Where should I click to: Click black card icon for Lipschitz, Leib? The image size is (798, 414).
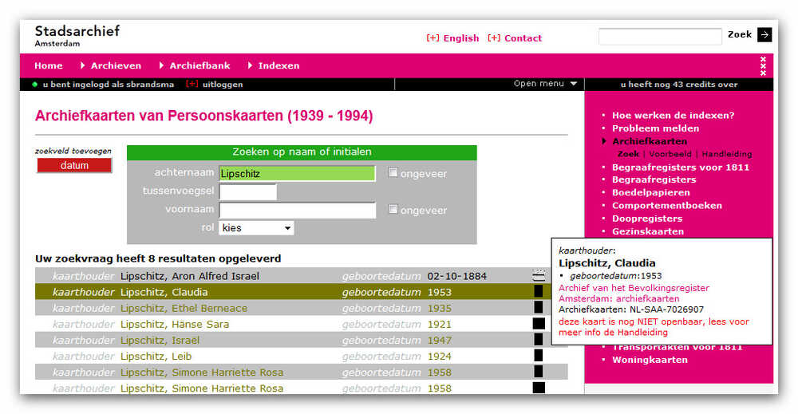[x=539, y=356]
